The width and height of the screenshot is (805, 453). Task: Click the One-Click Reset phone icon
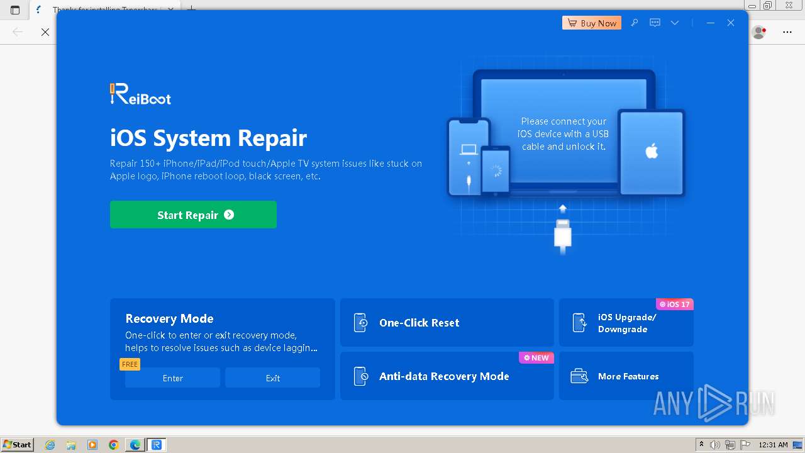pos(360,323)
